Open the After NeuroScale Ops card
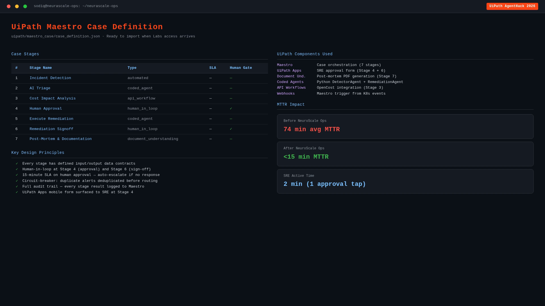Image resolution: width=545 pixels, height=306 pixels. 405,154
